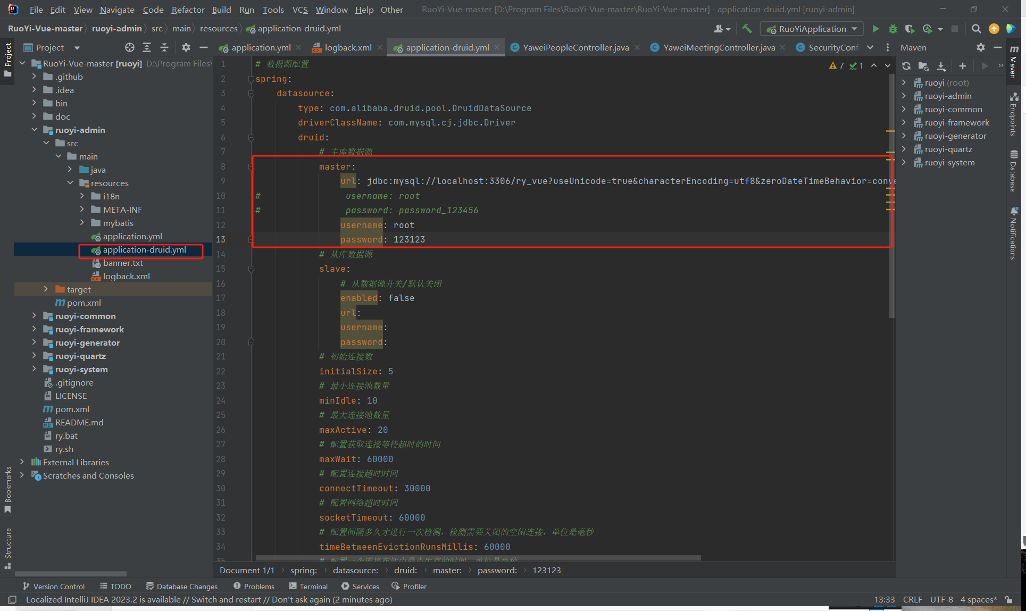Switch to logback.xml editor tab

347,47
